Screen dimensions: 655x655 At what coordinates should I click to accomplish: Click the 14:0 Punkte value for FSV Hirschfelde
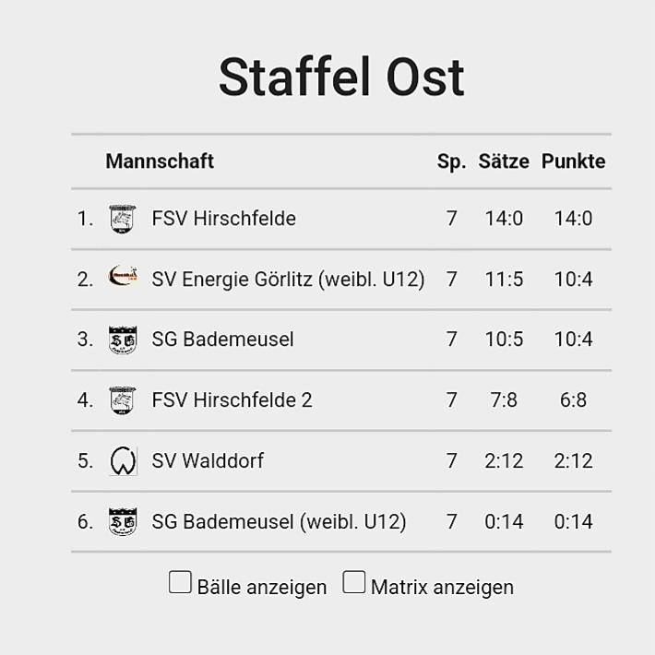pyautogui.click(x=573, y=219)
